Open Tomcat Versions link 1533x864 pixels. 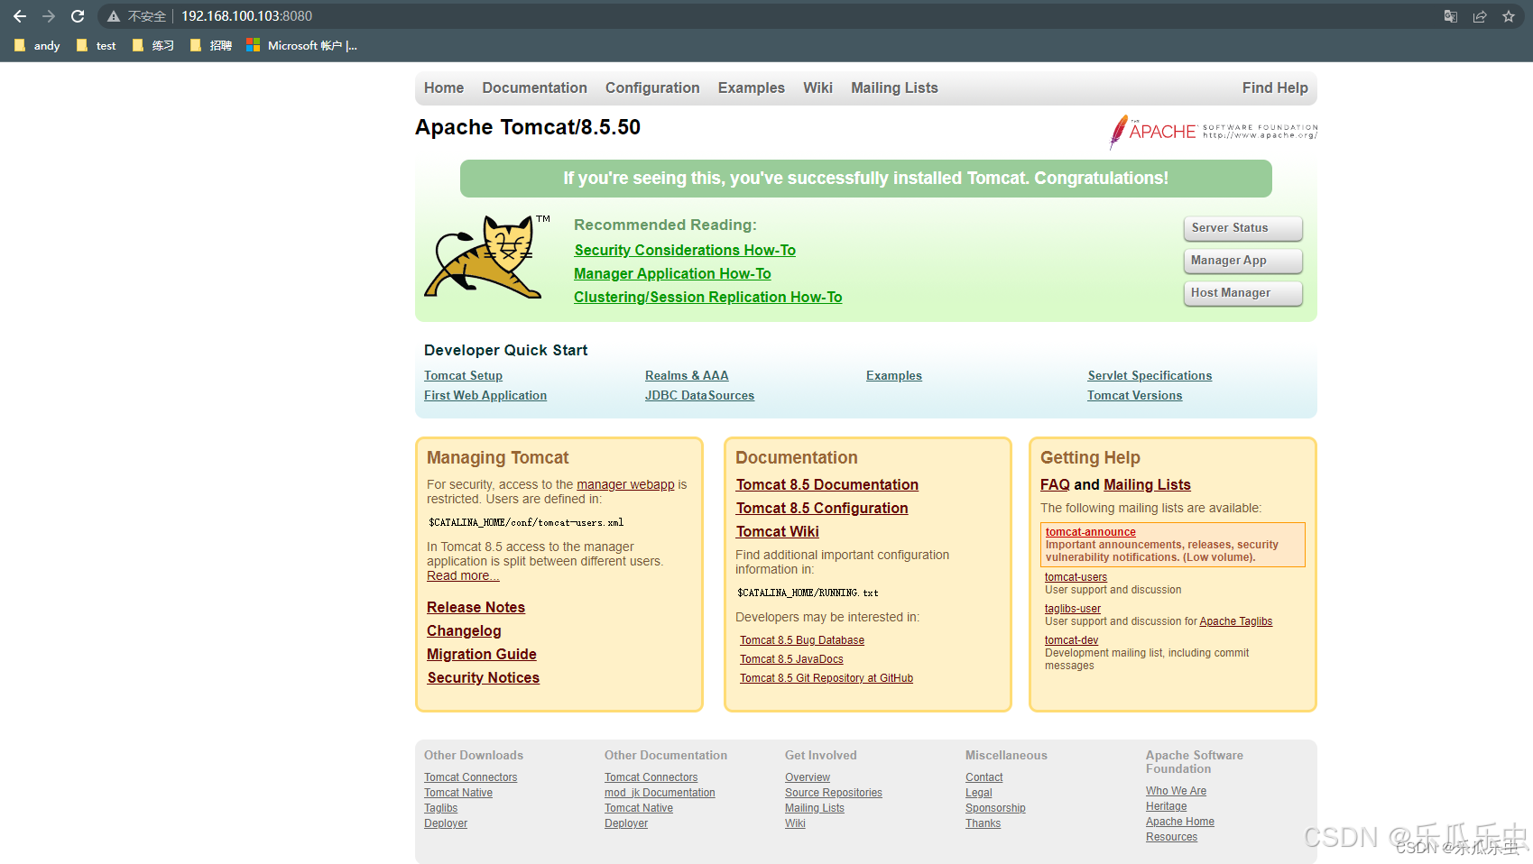pyautogui.click(x=1134, y=395)
